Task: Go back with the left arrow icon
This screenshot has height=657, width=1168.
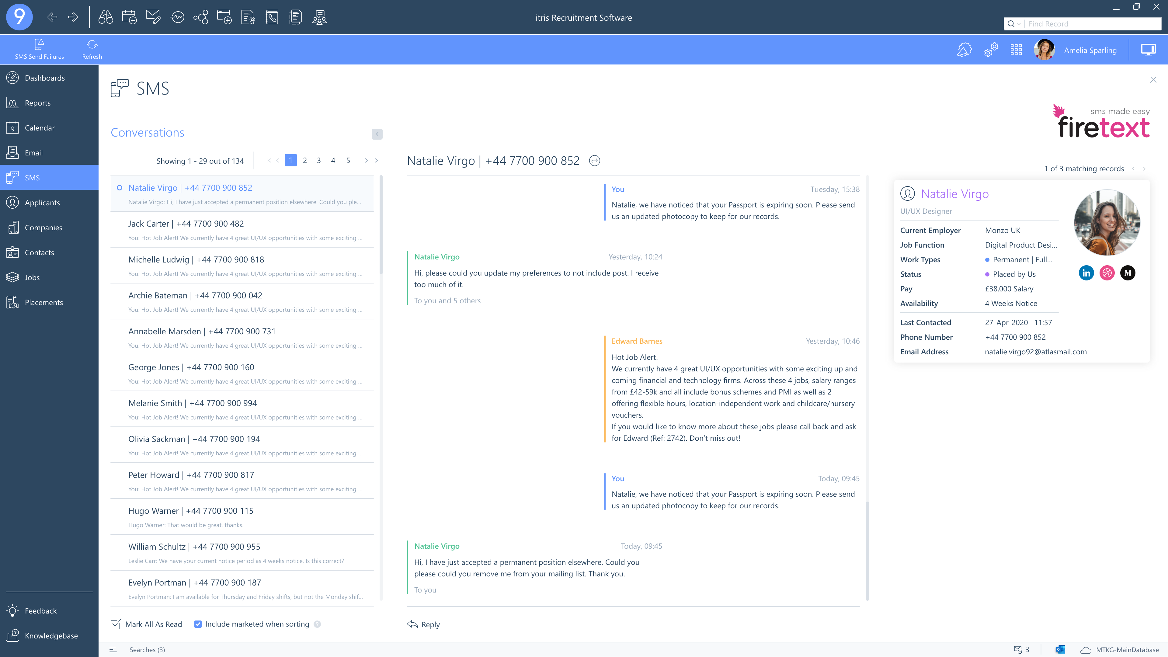Action: 52,17
